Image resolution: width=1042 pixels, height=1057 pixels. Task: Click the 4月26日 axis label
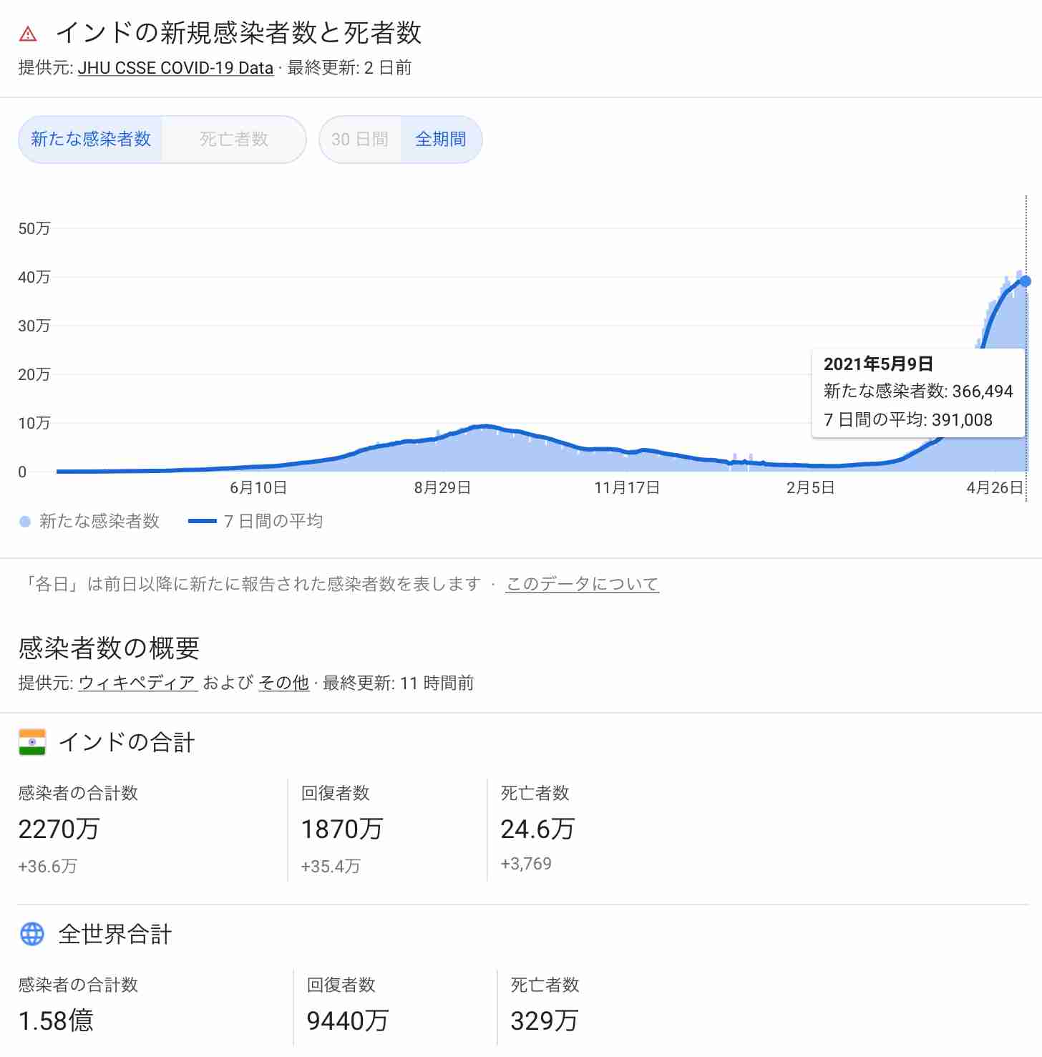995,488
